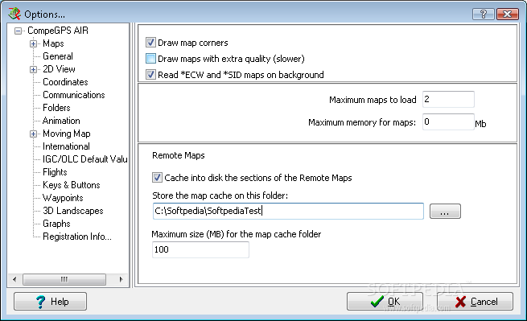Screen dimensions: 527x321
Task: Toggle Draw map corners checkbox
Action: 150,43
